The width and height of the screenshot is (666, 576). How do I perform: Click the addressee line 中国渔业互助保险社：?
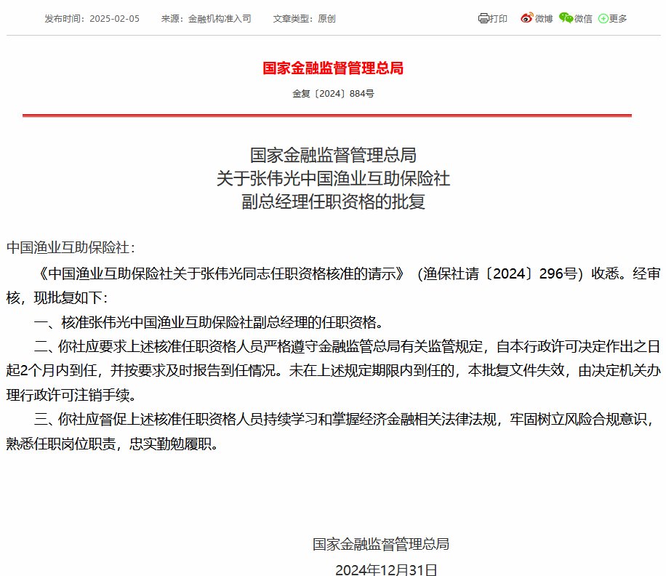[71, 247]
